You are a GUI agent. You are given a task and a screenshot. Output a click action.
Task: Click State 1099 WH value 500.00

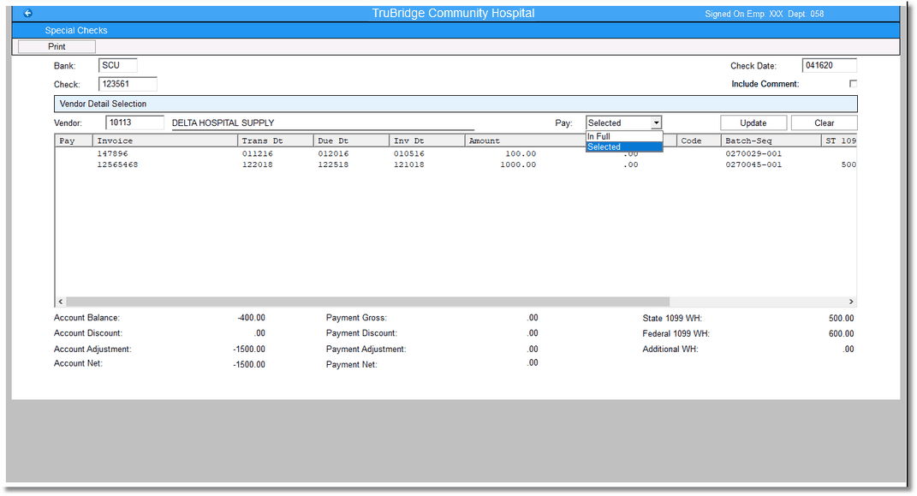point(841,318)
